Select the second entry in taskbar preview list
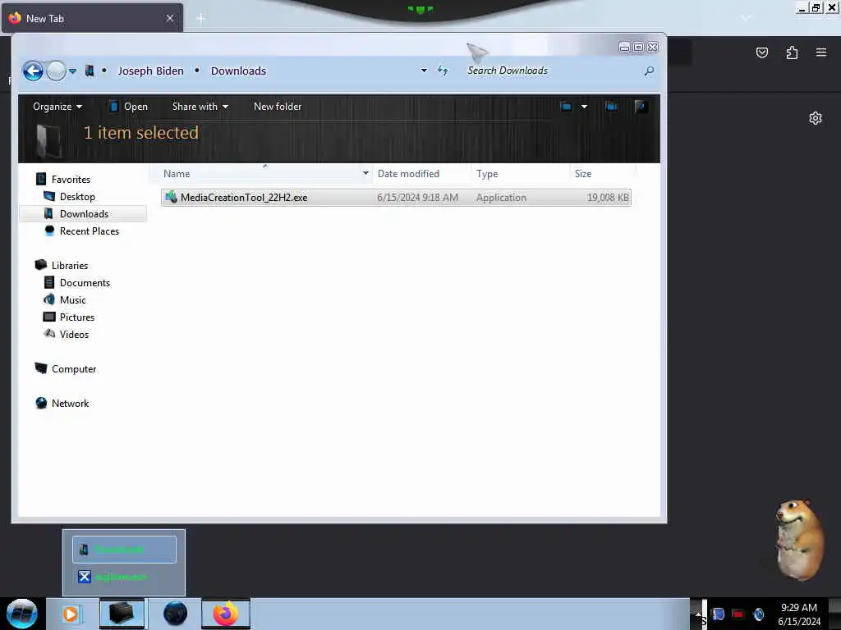The height and width of the screenshot is (630, 841). pyautogui.click(x=125, y=577)
